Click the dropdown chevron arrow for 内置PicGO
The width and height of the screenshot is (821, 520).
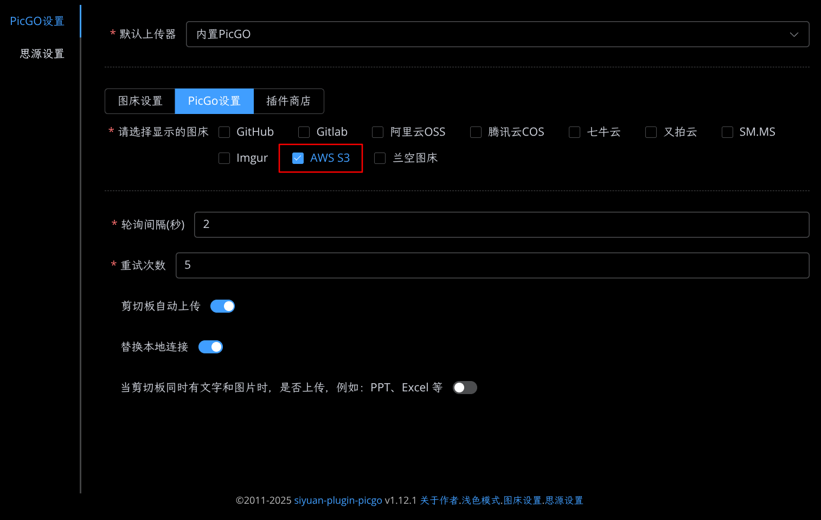(x=794, y=34)
